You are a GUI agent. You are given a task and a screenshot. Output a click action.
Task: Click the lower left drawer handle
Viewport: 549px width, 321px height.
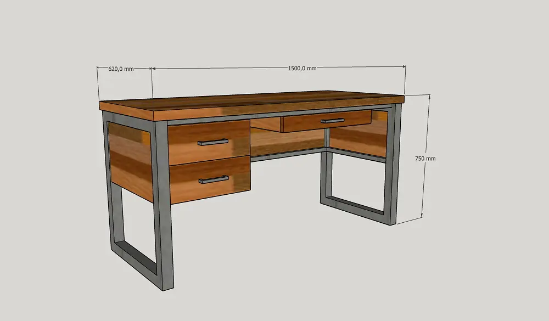214,179
